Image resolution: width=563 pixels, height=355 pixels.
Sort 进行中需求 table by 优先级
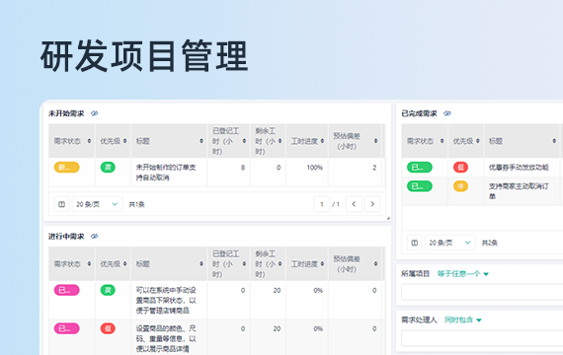[x=125, y=264]
